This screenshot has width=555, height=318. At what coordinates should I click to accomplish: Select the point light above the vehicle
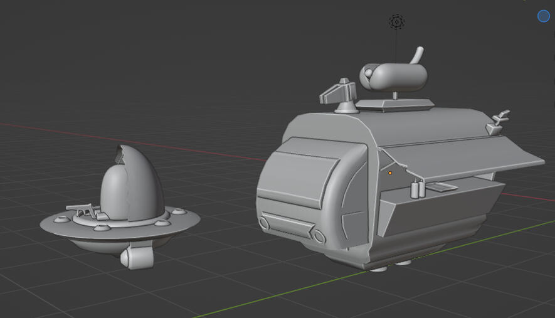[396, 23]
